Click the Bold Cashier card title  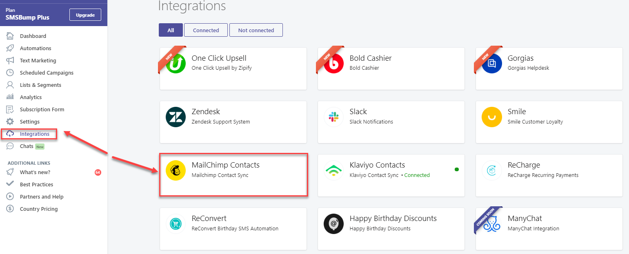tap(371, 58)
